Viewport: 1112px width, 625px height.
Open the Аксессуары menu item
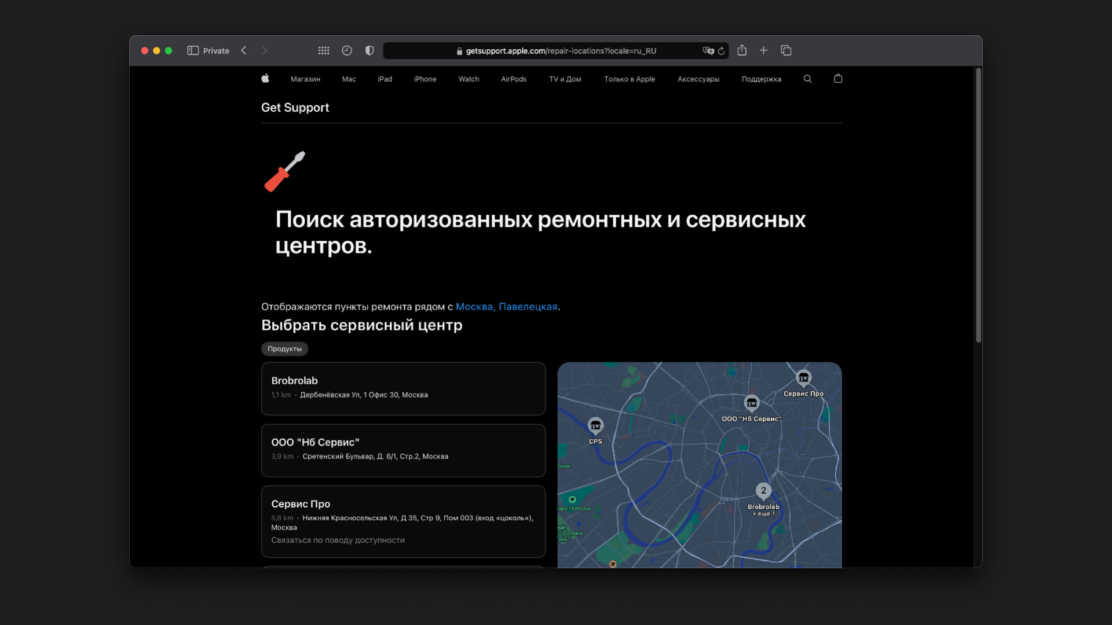pos(698,79)
